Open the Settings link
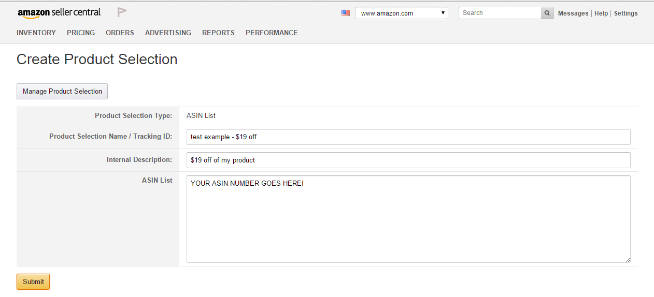 (626, 13)
